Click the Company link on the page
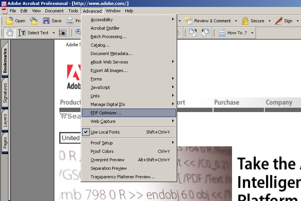The width and height of the screenshot is (301, 201). click(279, 102)
